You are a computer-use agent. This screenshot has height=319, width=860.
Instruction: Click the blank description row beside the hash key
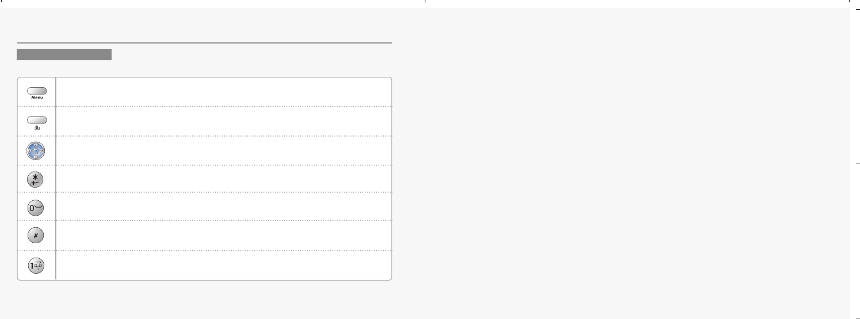[x=223, y=236]
